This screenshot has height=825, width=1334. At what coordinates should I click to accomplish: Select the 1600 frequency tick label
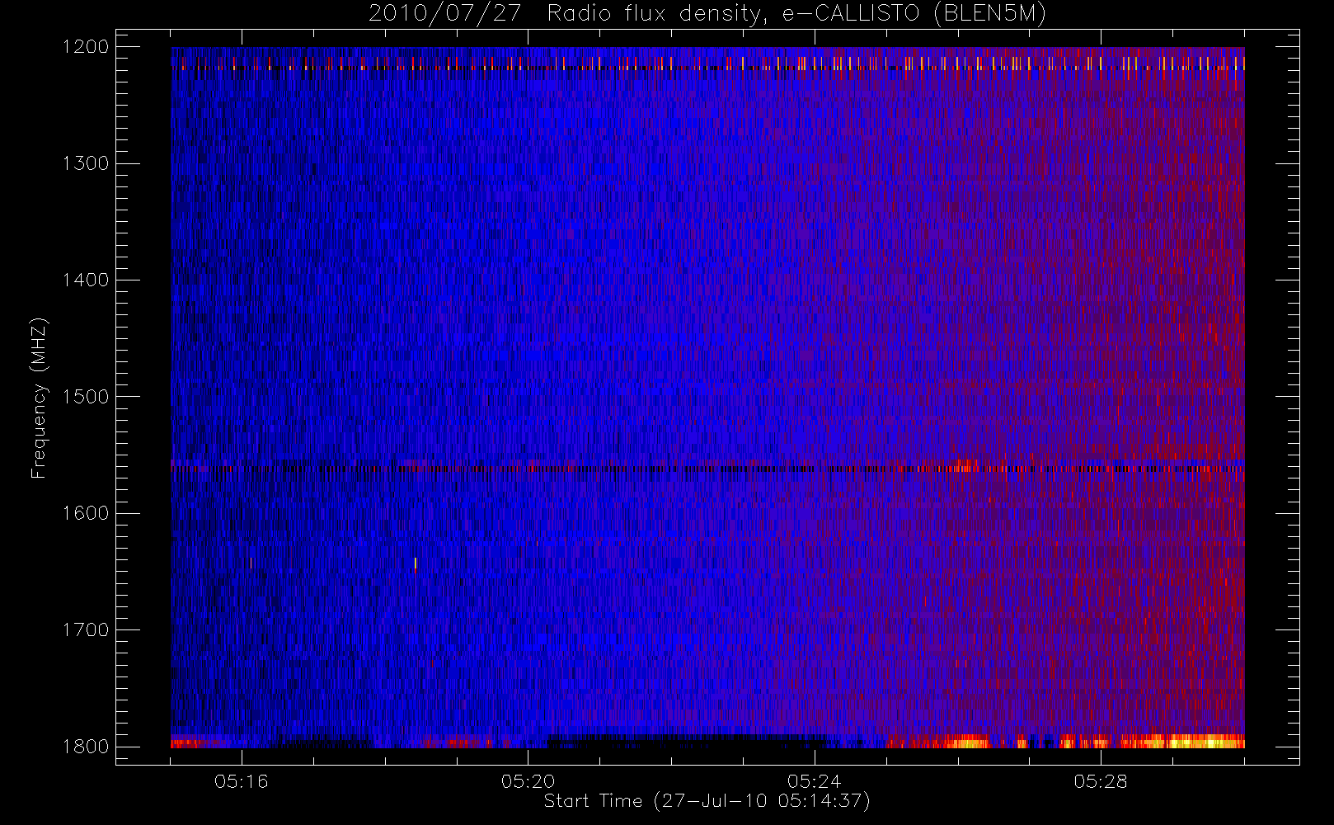(x=86, y=513)
